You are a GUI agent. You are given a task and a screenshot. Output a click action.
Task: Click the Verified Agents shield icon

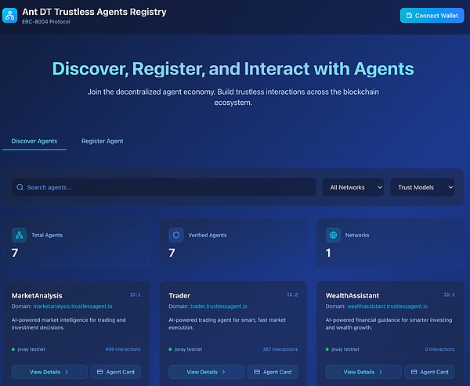tap(176, 235)
